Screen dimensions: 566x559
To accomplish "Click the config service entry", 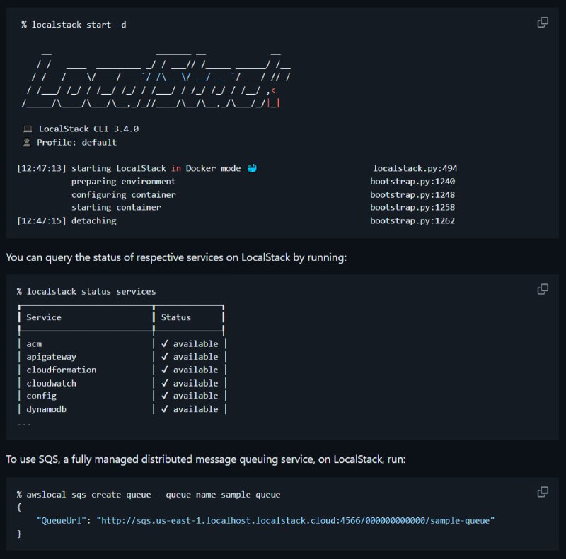I will (x=42, y=396).
